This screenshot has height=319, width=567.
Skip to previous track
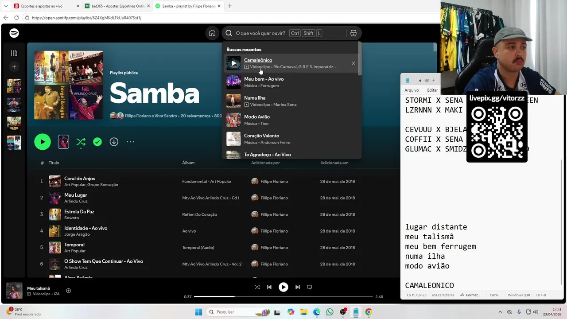click(269, 287)
